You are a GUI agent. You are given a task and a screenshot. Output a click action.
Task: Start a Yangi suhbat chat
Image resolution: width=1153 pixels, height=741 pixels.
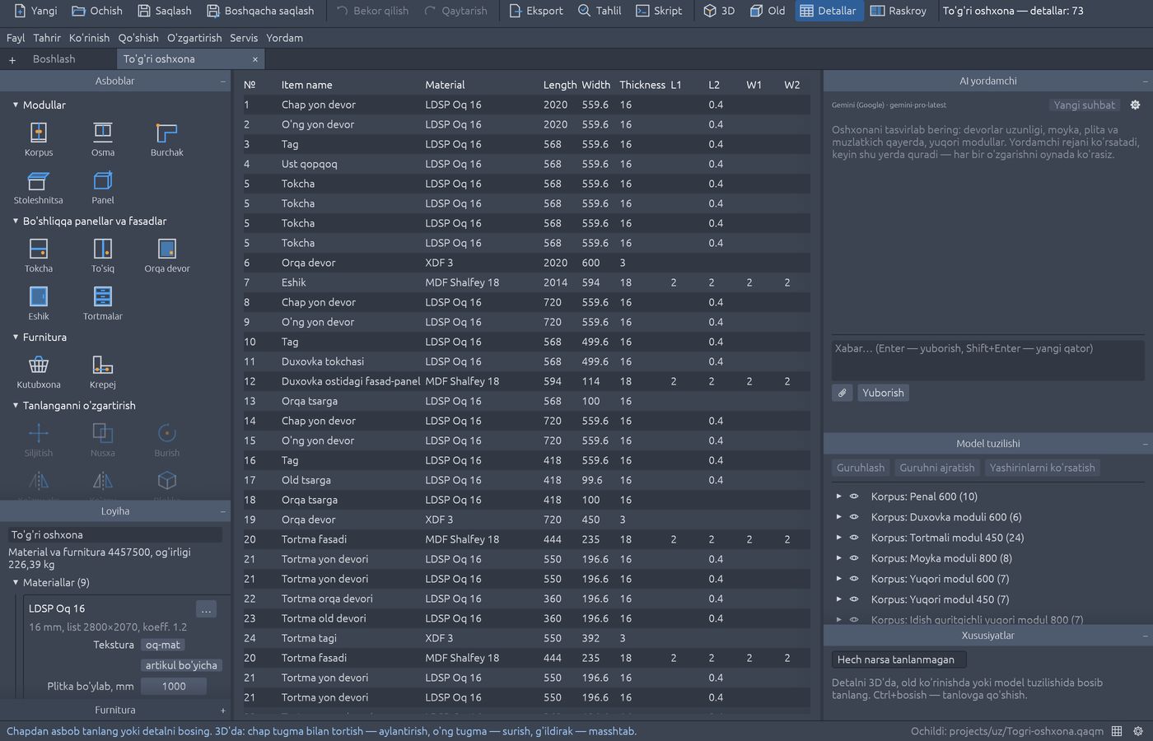[1084, 105]
